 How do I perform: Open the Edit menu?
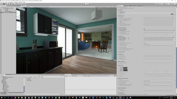click(x=3, y=2)
